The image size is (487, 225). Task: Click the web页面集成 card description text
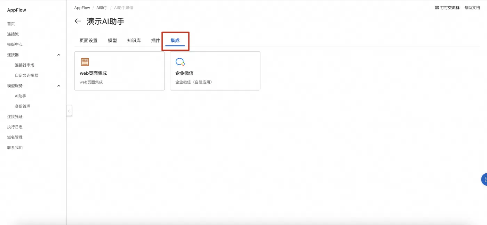click(x=91, y=82)
